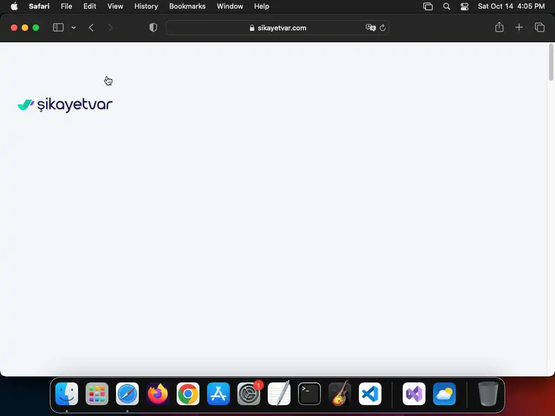Open the page translate icon in address bar
This screenshot has height=416, width=555.
tap(370, 28)
